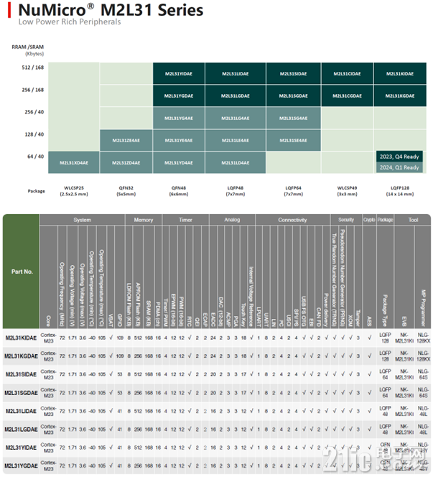The height and width of the screenshot is (477, 433).
Task: Click the M2L31ZD4AE cell in the chart
Action: 126,163
